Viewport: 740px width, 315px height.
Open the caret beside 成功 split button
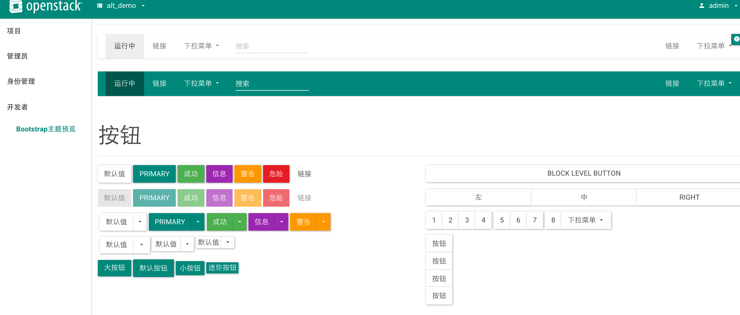(x=240, y=222)
